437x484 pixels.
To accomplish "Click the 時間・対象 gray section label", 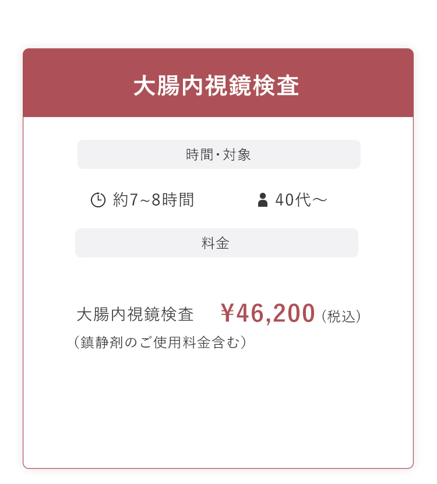I will (218, 154).
